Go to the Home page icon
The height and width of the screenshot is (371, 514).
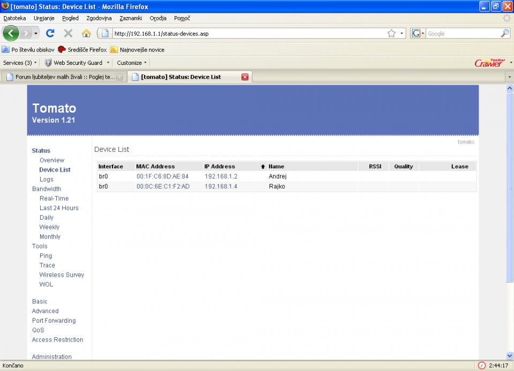pyautogui.click(x=86, y=33)
